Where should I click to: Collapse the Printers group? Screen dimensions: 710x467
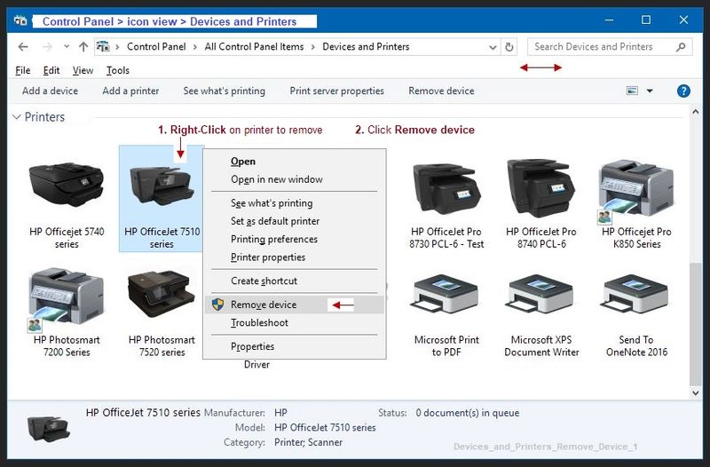(17, 117)
